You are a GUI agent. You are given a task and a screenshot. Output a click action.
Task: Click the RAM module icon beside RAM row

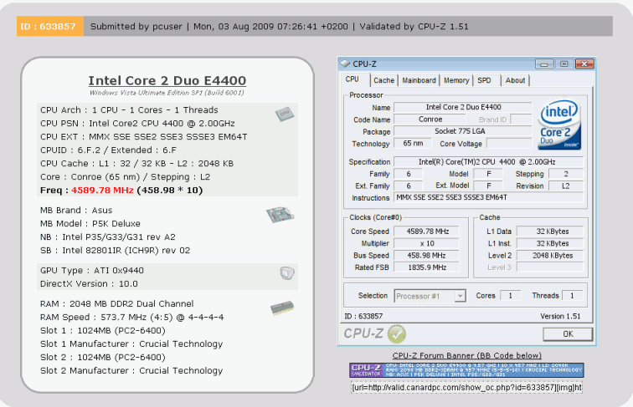coord(282,308)
